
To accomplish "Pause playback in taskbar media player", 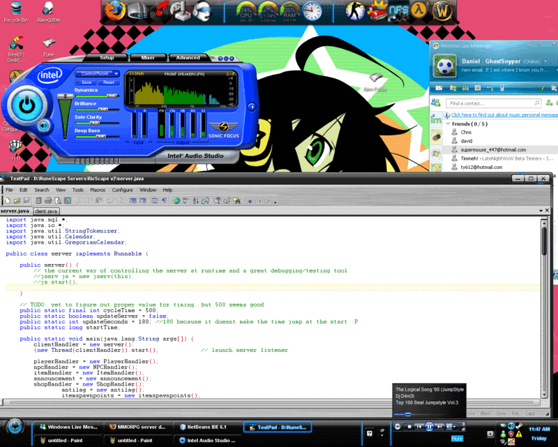I will (x=430, y=426).
